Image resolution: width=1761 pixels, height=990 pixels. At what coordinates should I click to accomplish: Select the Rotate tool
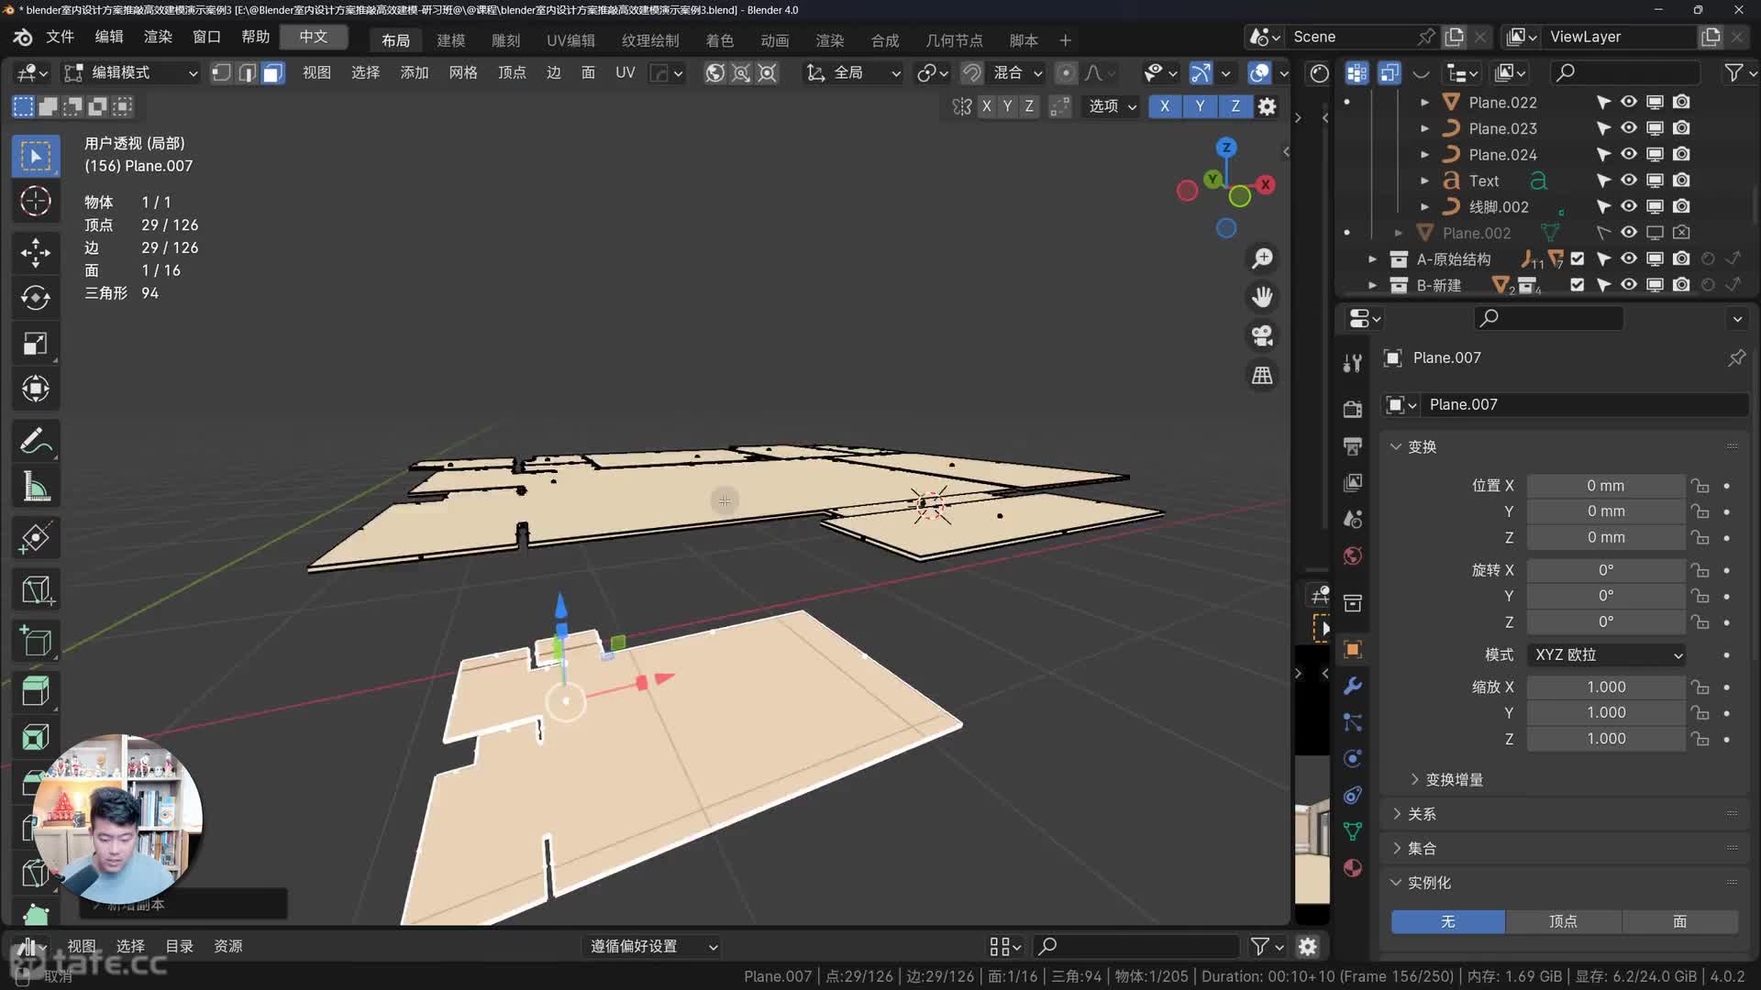point(36,297)
